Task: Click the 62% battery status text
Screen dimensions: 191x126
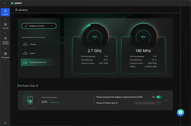Action: point(44,102)
